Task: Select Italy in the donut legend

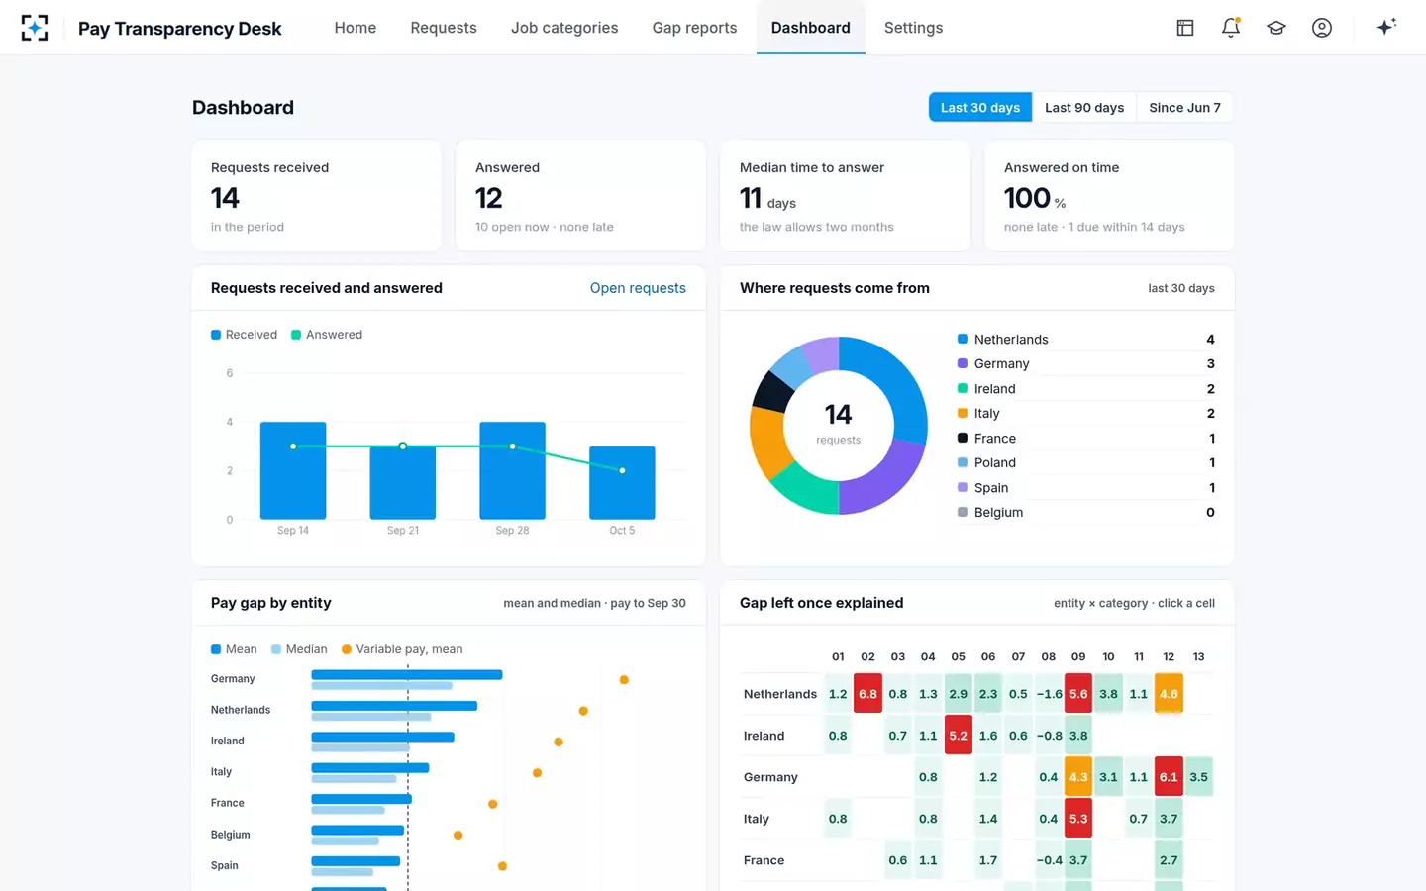Action: (1086, 414)
